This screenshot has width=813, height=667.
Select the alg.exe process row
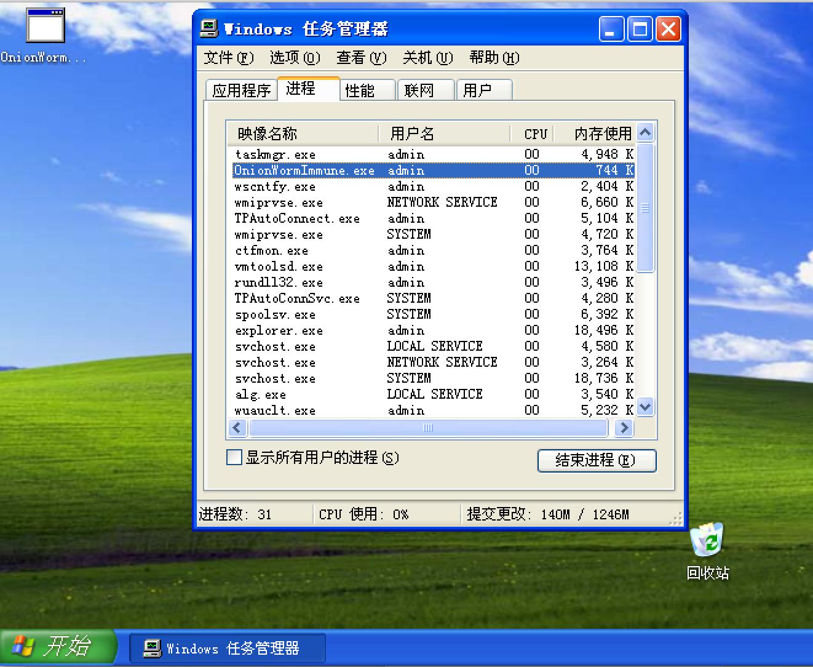433,394
